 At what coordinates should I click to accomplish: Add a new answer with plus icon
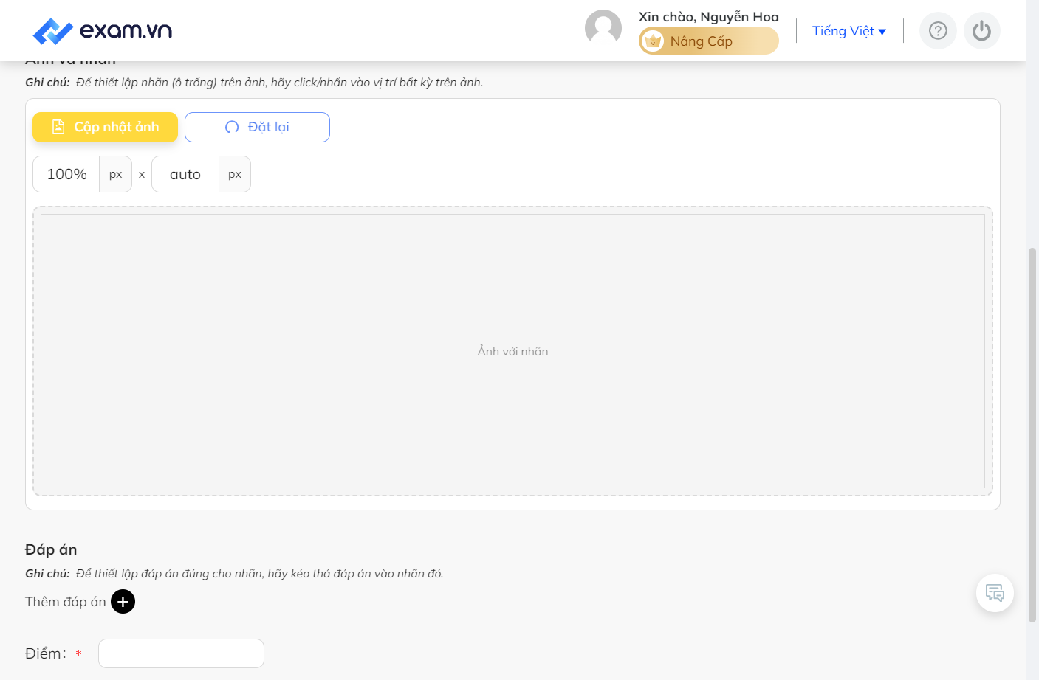[123, 602]
